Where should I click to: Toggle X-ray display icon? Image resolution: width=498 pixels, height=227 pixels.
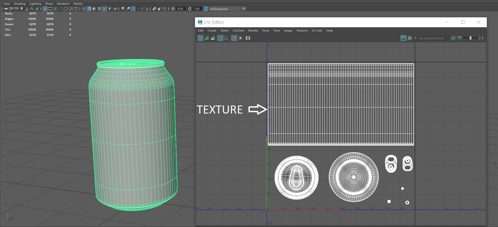tap(154, 9)
